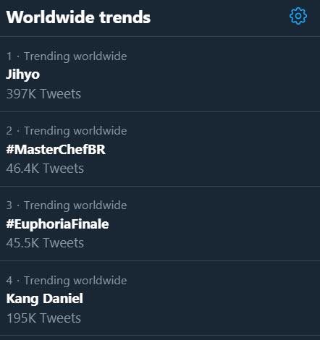This screenshot has height=340, width=320.
Task: Select rank number 2 beside MasterChefBR label
Action: 9,131
